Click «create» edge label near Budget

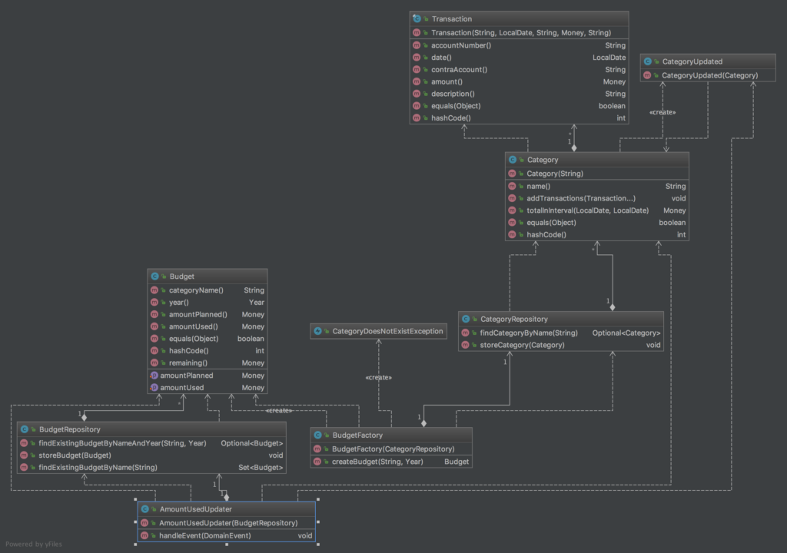pos(279,410)
